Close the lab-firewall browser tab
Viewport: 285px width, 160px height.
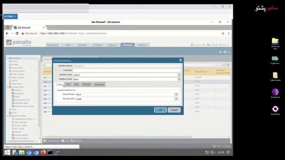pyautogui.click(x=44, y=28)
